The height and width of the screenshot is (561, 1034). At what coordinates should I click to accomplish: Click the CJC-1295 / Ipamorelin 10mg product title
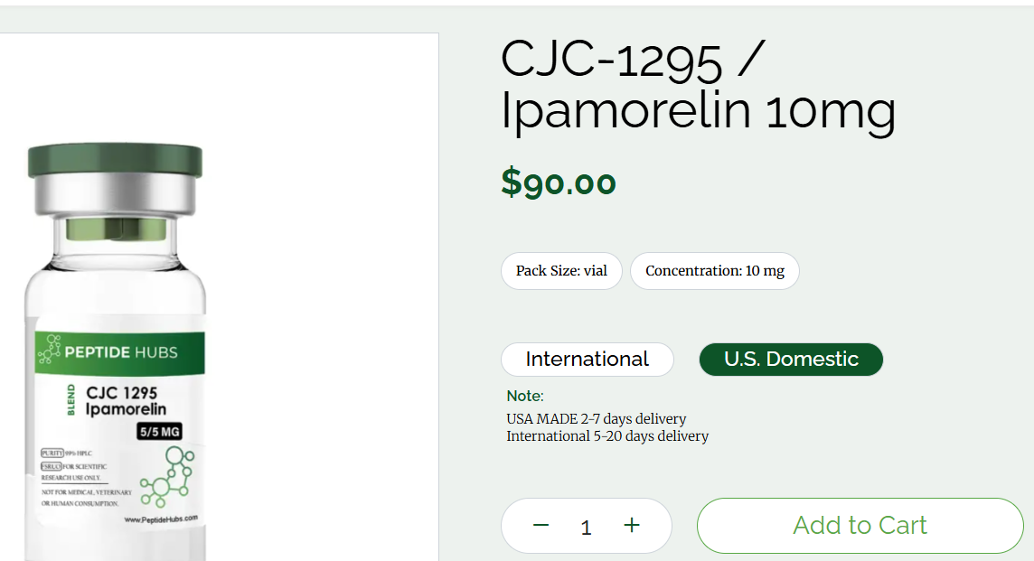pos(698,85)
